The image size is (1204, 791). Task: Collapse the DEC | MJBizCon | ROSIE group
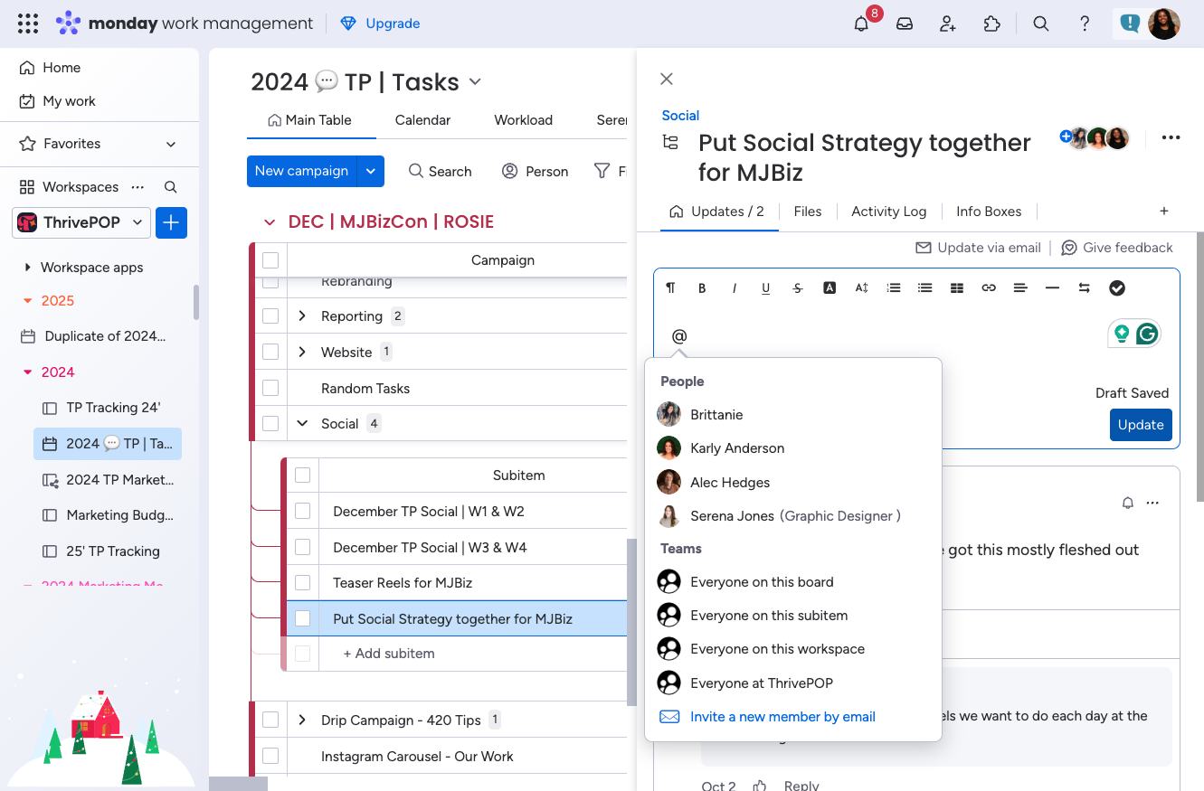tap(269, 222)
